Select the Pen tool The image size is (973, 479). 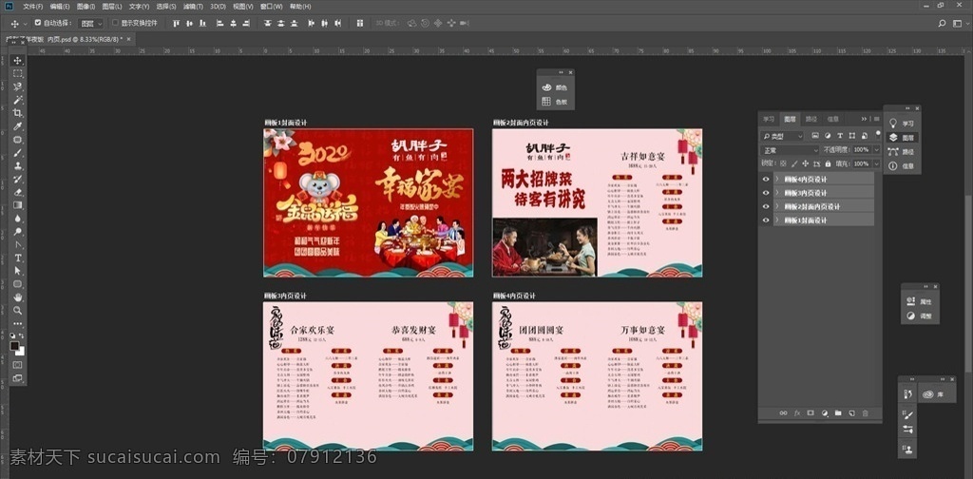pyautogui.click(x=18, y=244)
